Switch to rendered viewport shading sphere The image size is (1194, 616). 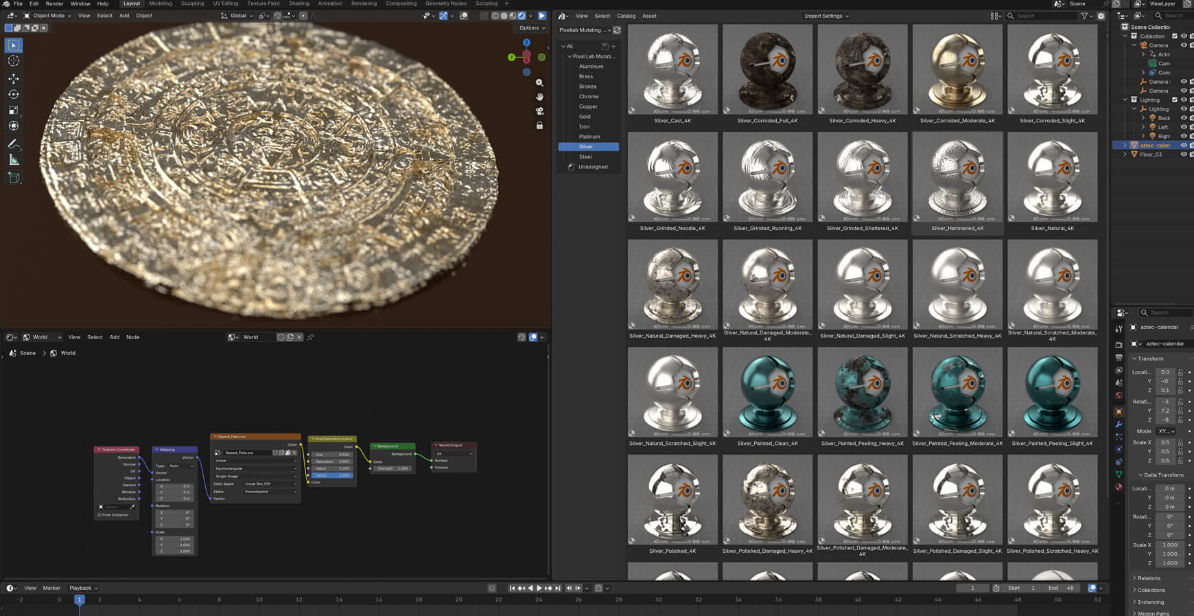point(522,16)
